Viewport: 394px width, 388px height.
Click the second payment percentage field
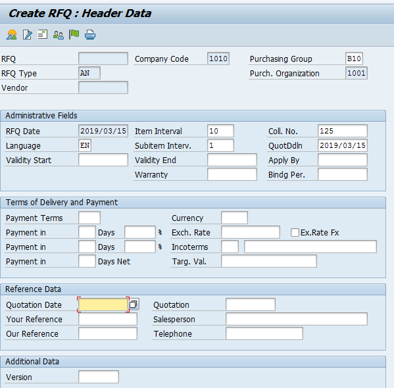coord(139,247)
